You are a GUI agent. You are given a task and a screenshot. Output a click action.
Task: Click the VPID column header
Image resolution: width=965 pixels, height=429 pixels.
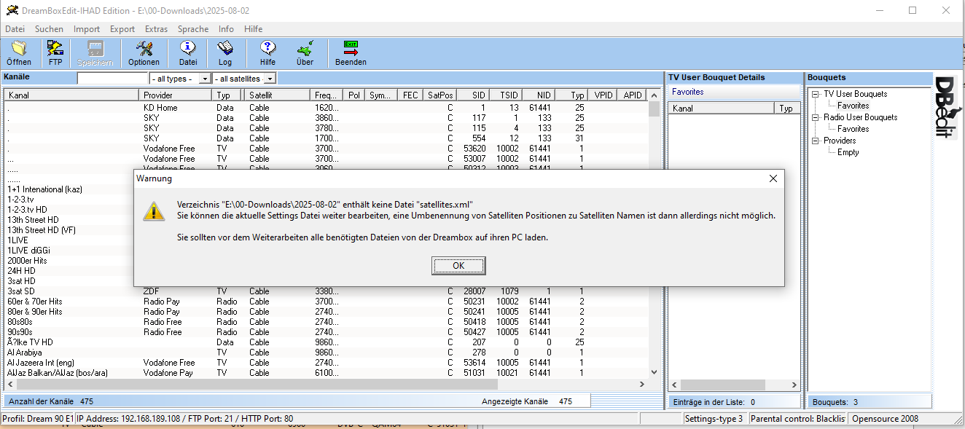click(603, 95)
